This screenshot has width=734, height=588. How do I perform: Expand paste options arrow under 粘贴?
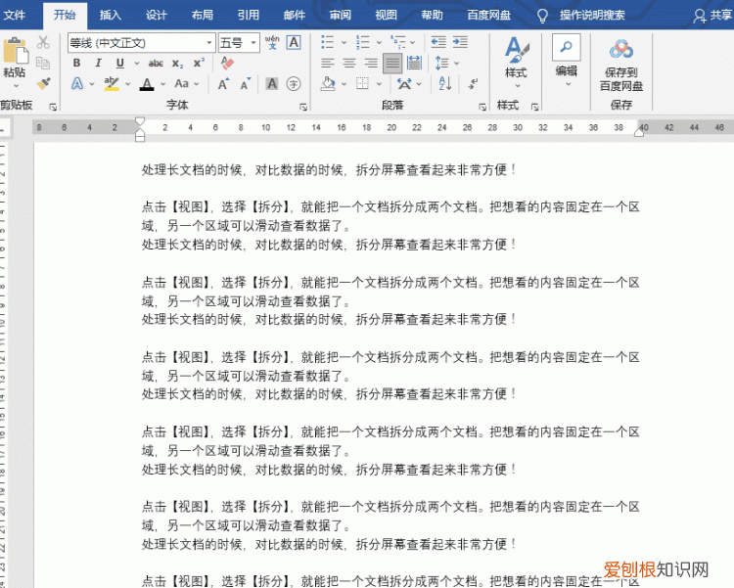(16, 86)
